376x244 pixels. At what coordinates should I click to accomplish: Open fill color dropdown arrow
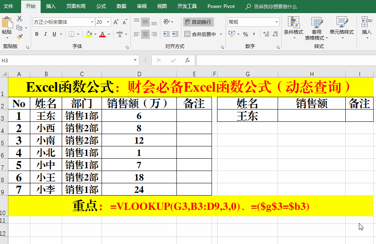click(96, 35)
